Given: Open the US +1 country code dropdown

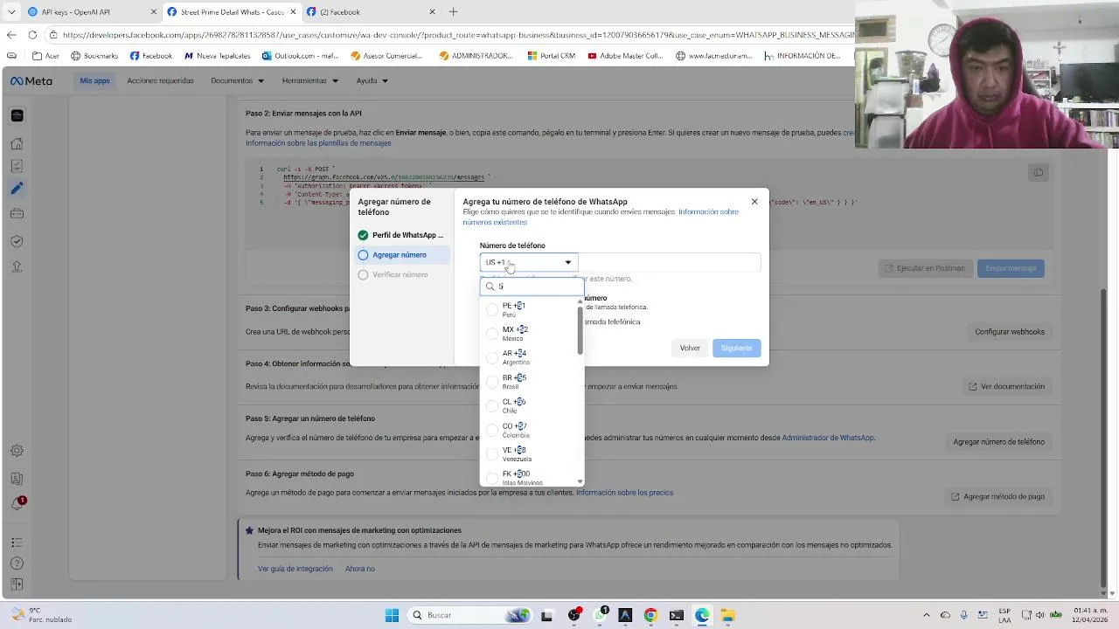Looking at the screenshot, I should [x=529, y=262].
